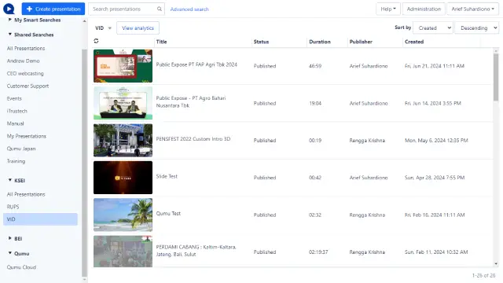Open Qumu Test palm beach thumbnail
503x283 pixels.
pyautogui.click(x=123, y=215)
